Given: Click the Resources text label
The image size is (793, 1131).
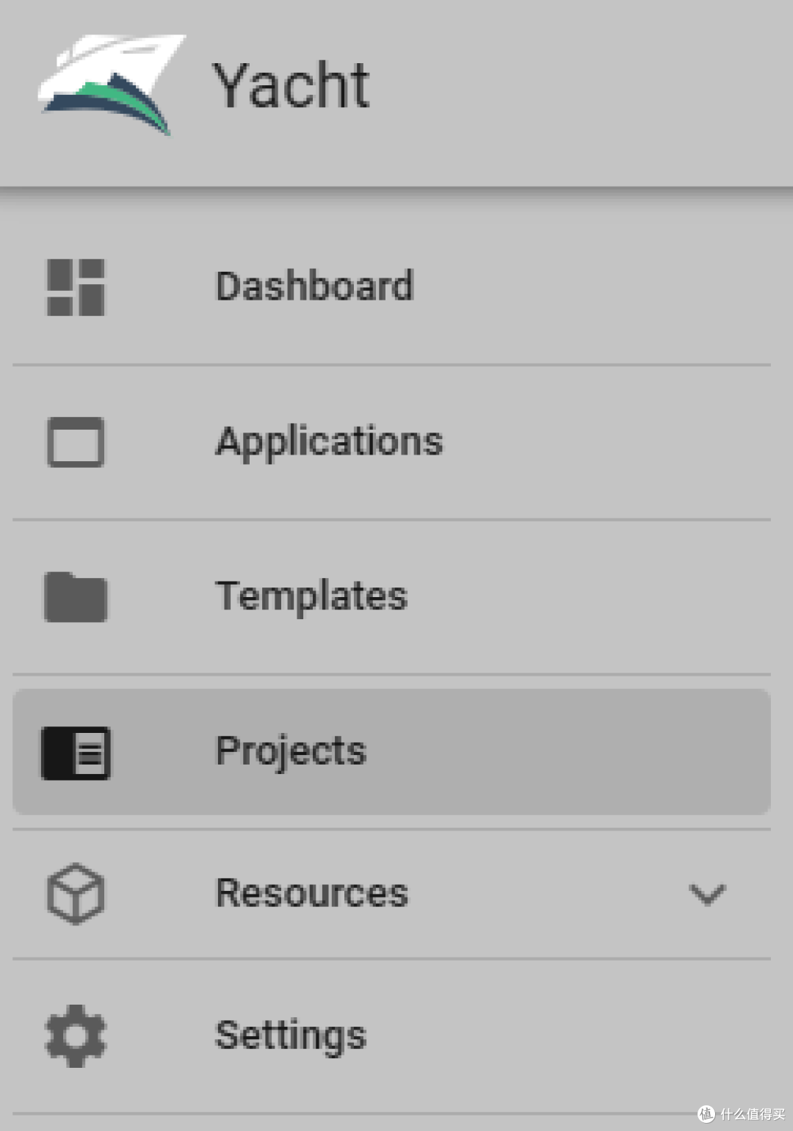Looking at the screenshot, I should click(311, 893).
